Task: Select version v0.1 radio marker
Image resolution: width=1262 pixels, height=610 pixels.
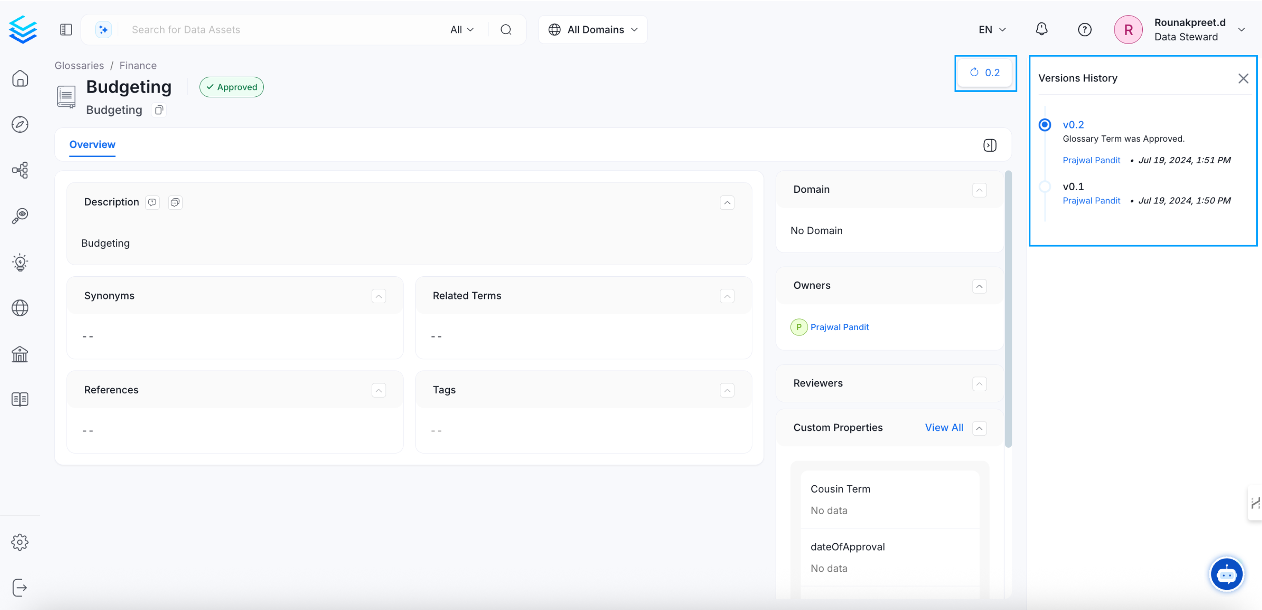Action: click(x=1045, y=186)
